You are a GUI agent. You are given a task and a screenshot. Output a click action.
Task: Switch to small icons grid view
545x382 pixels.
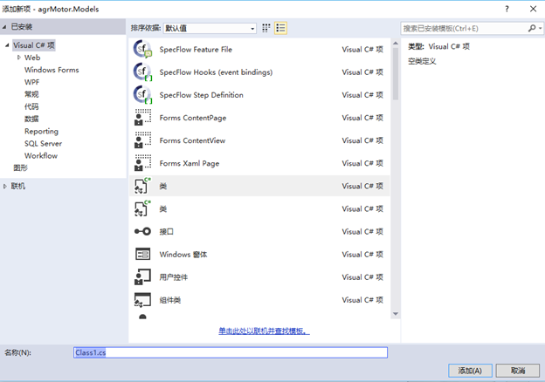(x=266, y=28)
